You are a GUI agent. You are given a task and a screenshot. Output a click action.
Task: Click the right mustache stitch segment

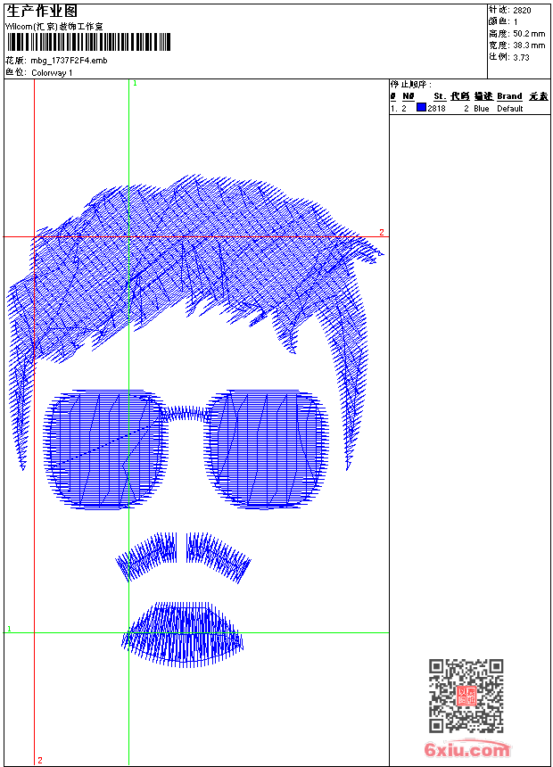coord(219,555)
